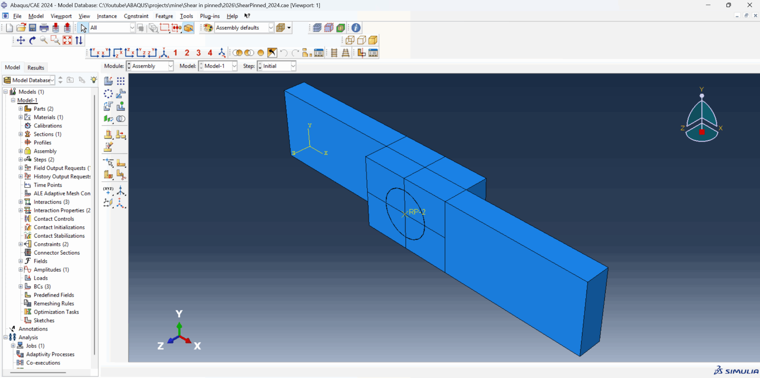
Task: Switch to the Results tab
Action: pyautogui.click(x=36, y=67)
